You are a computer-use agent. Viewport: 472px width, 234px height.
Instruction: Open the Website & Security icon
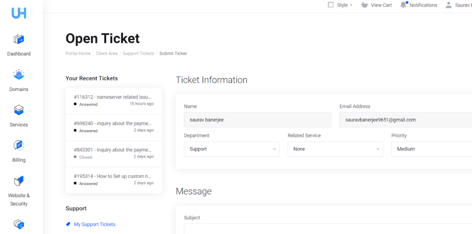click(19, 181)
